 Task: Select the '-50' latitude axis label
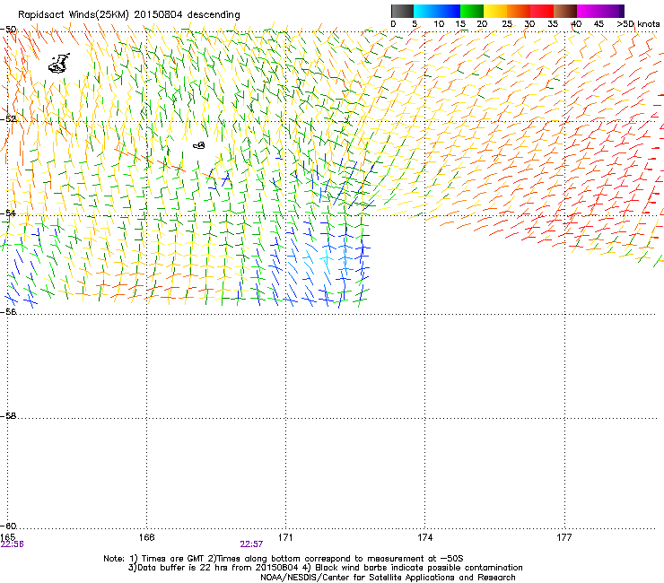coord(8,30)
